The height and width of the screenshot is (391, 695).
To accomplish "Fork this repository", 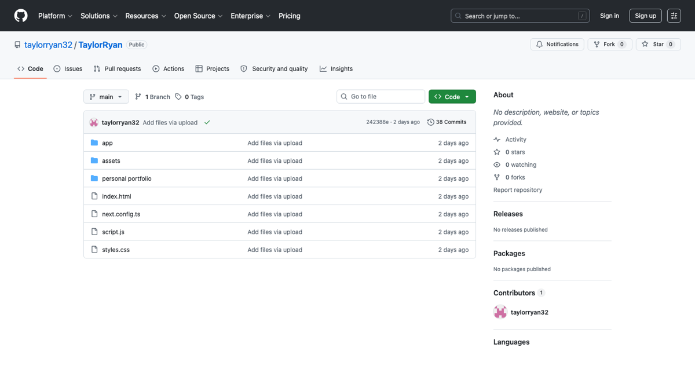I will pos(610,44).
